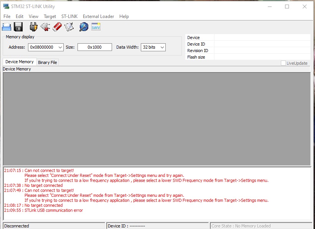Click the "Data Width:" label
This screenshot has height=229, width=315.
click(x=127, y=47)
